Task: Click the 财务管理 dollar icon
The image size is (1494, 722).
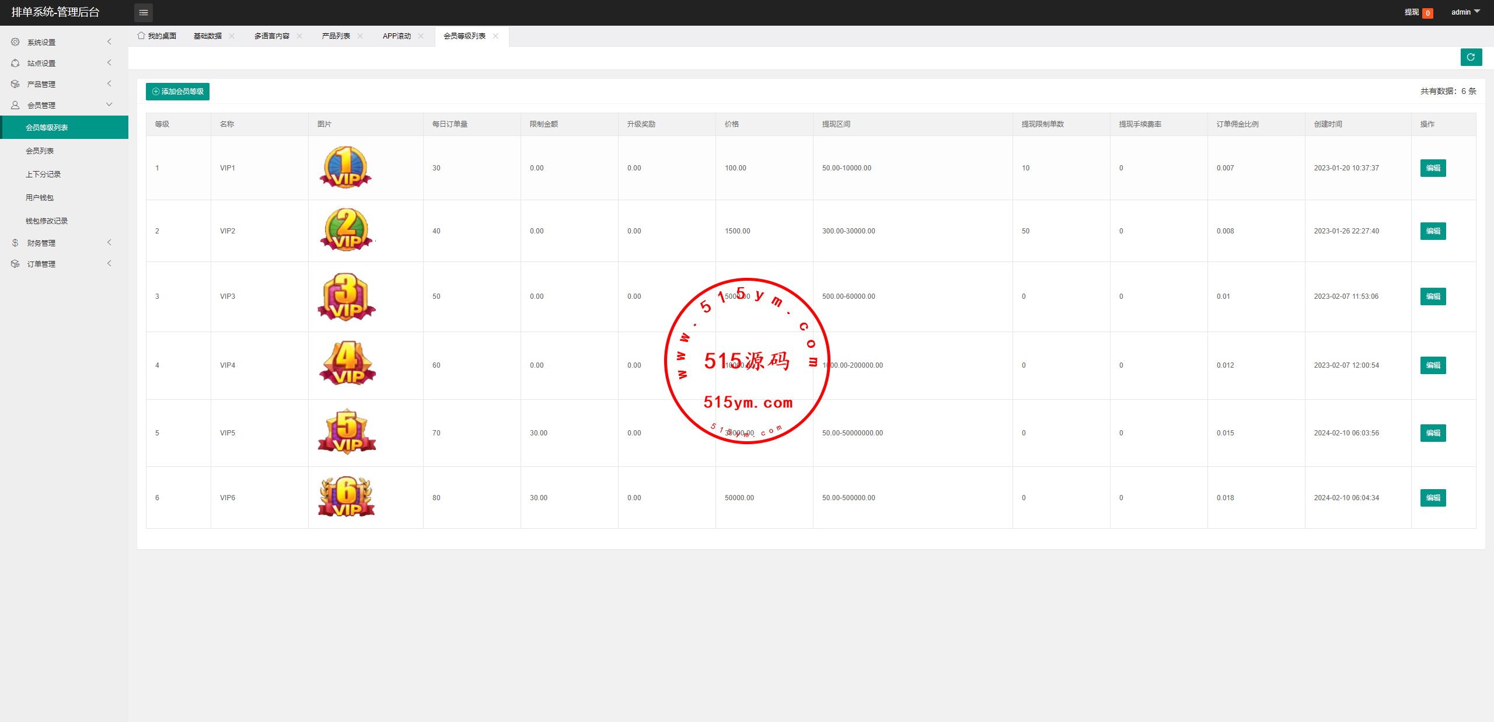Action: [x=15, y=243]
